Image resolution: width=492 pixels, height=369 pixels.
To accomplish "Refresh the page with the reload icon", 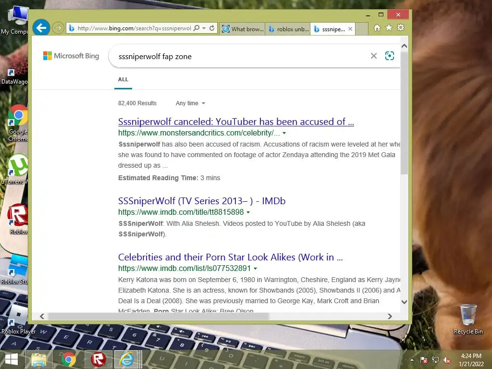I will click(x=212, y=28).
